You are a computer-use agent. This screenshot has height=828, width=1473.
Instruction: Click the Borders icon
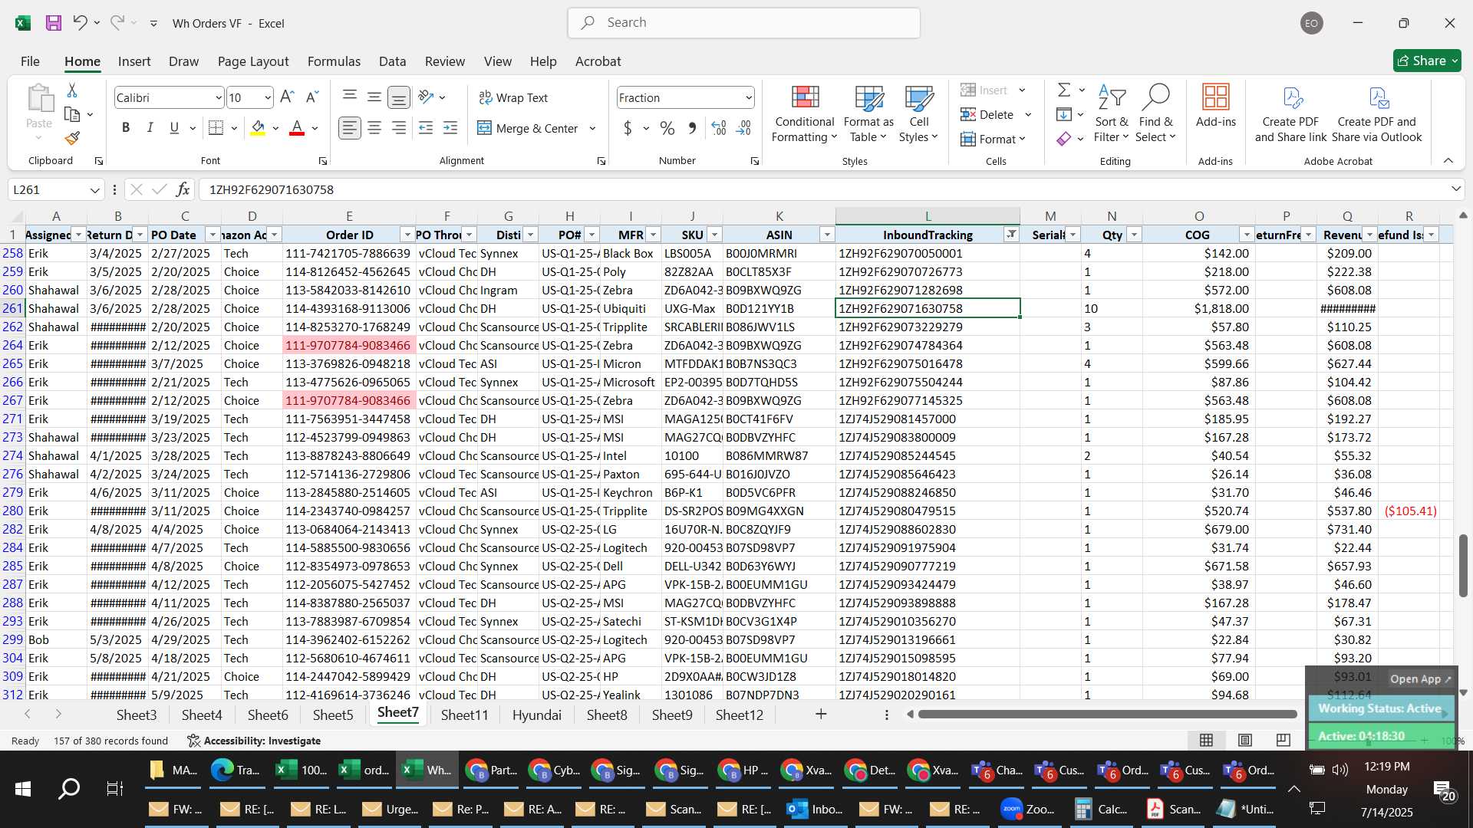[x=216, y=128]
